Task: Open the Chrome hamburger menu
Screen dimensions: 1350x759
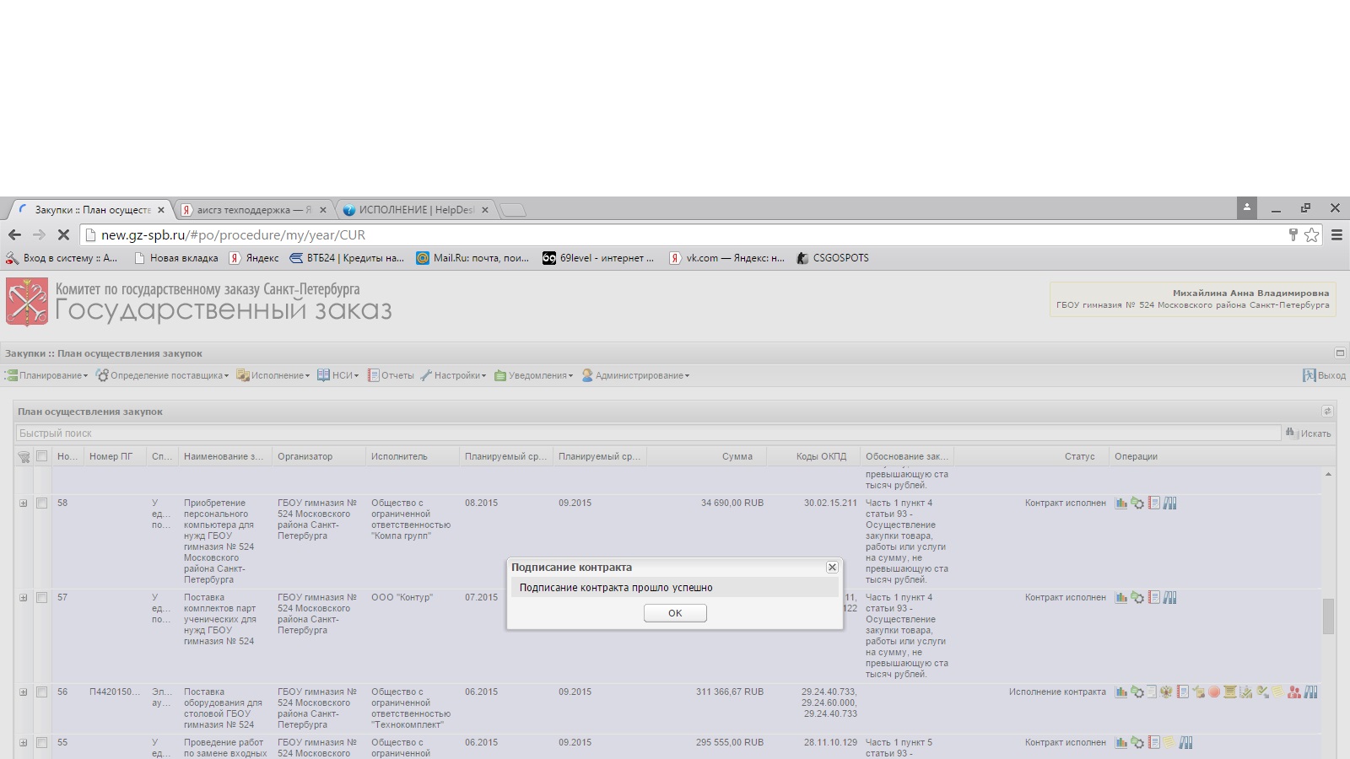Action: pyautogui.click(x=1336, y=235)
